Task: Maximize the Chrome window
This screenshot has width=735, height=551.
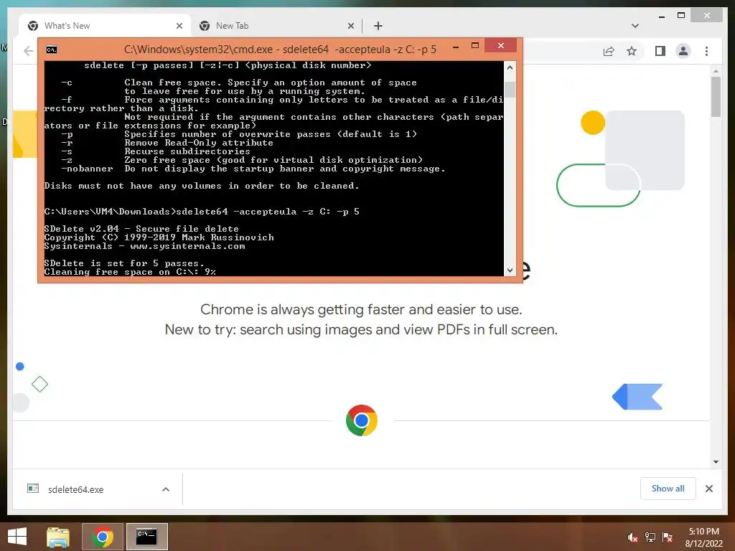Action: (x=681, y=16)
